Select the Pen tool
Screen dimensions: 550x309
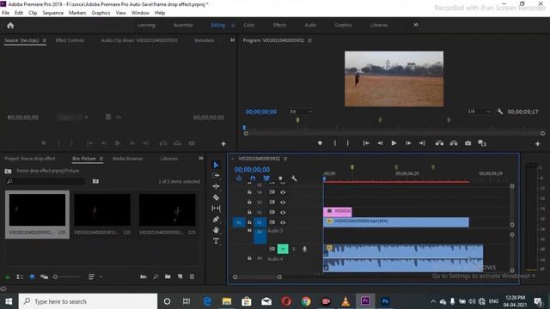pos(216,220)
